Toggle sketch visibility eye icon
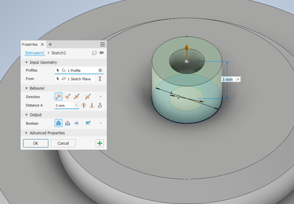The height and width of the screenshot is (204, 294). pyautogui.click(x=102, y=53)
